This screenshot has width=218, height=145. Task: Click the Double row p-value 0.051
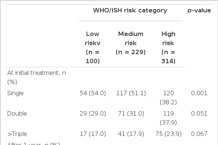pos(199,114)
